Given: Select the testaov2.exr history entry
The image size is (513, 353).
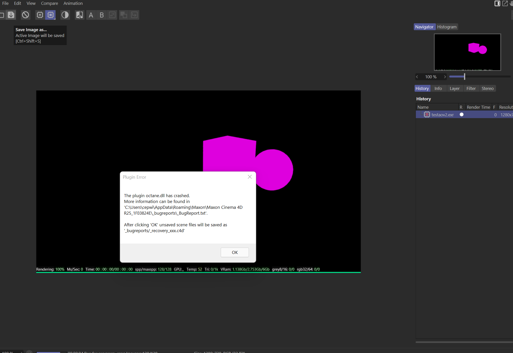Looking at the screenshot, I should pos(442,115).
